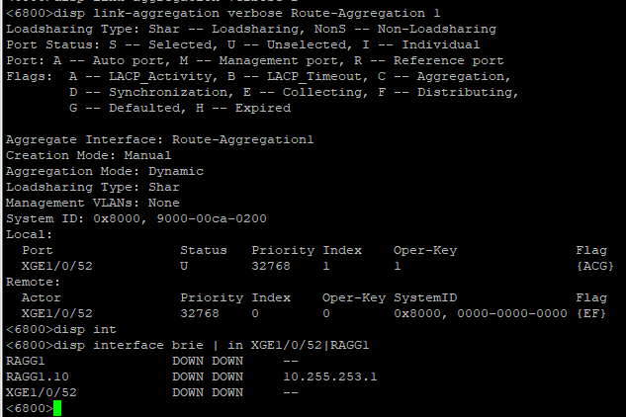This screenshot has height=417, width=626.
Task: Click the 'U' status of the local port
Action: [x=184, y=266]
